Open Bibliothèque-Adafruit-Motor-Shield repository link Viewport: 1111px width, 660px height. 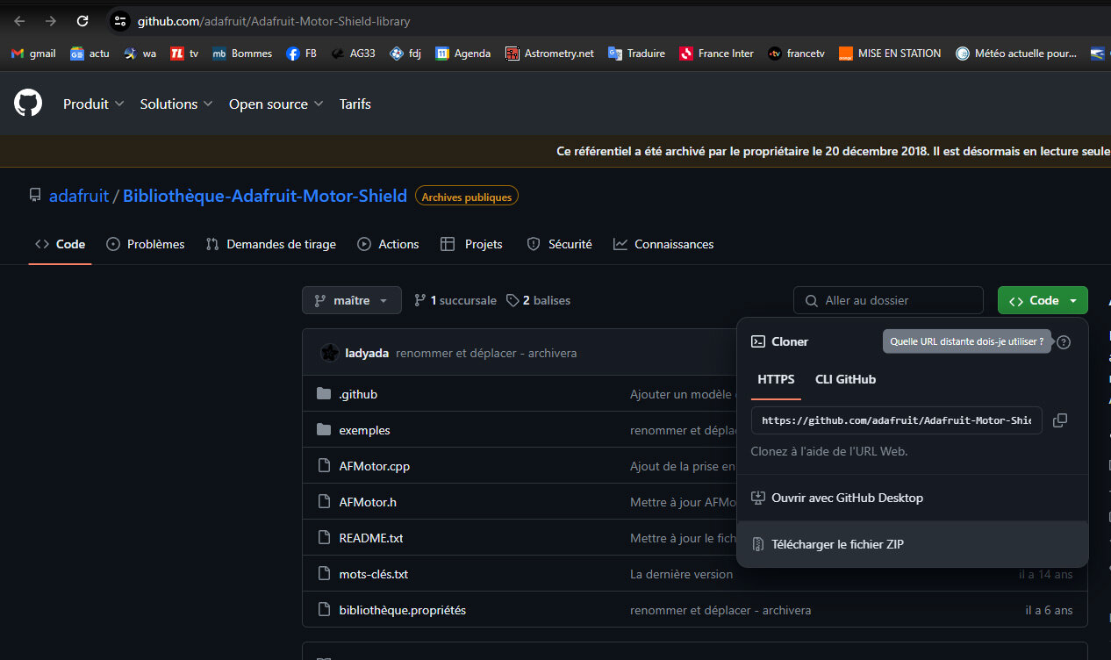coord(265,196)
